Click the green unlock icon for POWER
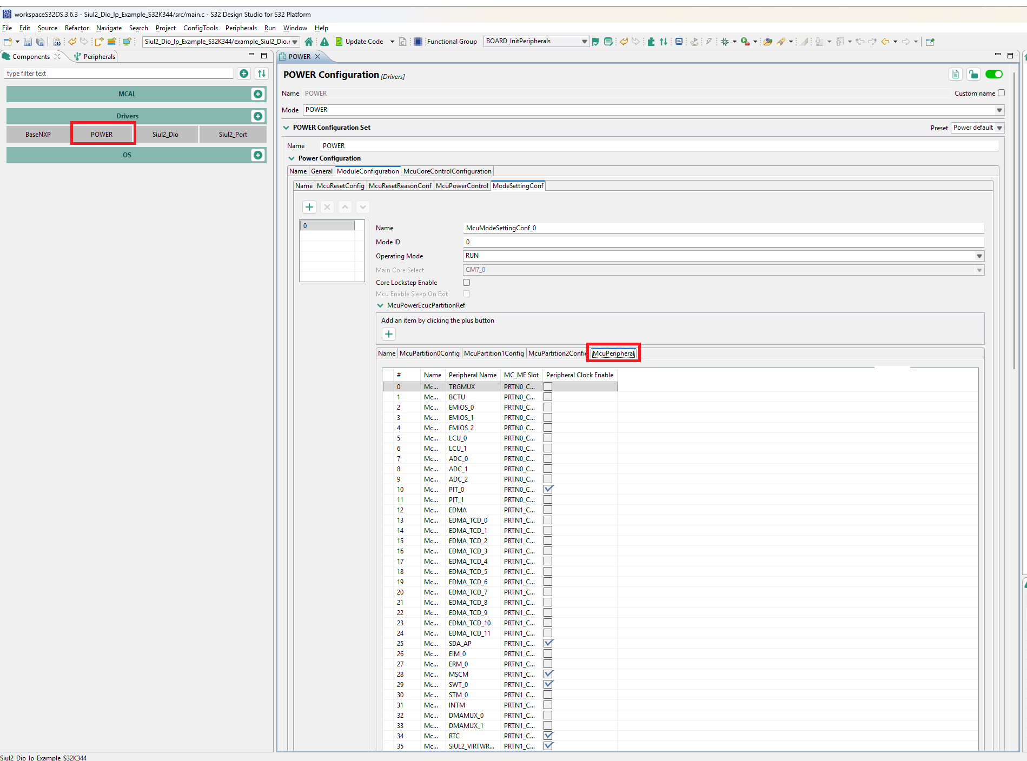Image resolution: width=1027 pixels, height=761 pixels. click(x=973, y=75)
